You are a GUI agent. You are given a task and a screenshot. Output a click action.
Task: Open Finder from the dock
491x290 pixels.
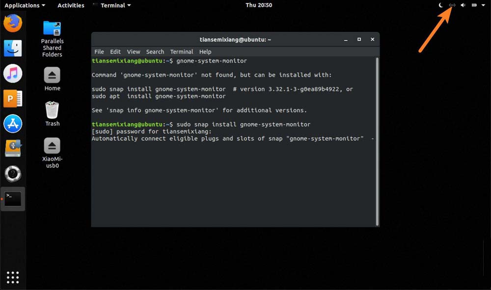pos(13,48)
